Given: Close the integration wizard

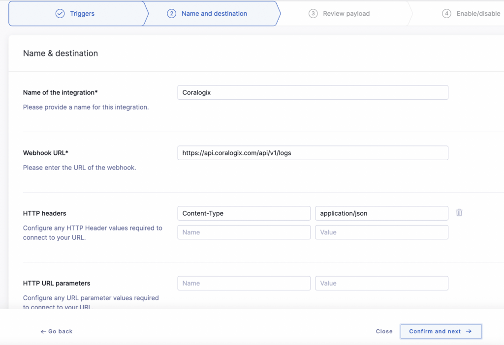Looking at the screenshot, I should [384, 331].
